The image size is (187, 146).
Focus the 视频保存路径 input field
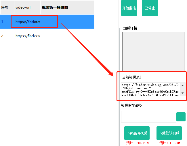148,117
